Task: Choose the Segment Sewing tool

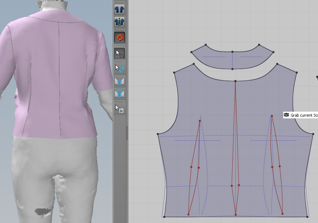Action: (x=119, y=81)
